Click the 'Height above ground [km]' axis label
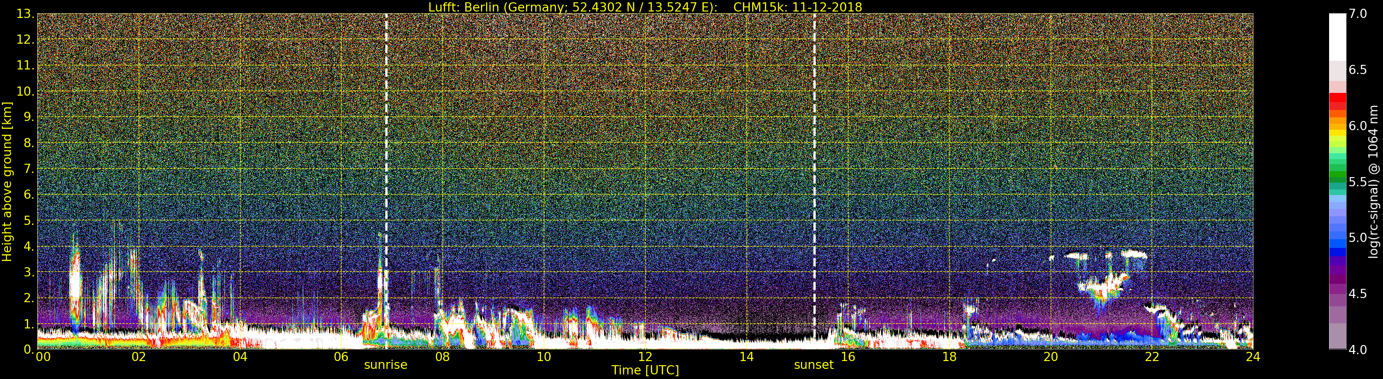Viewport: 1383px width, 379px height. 7,182
